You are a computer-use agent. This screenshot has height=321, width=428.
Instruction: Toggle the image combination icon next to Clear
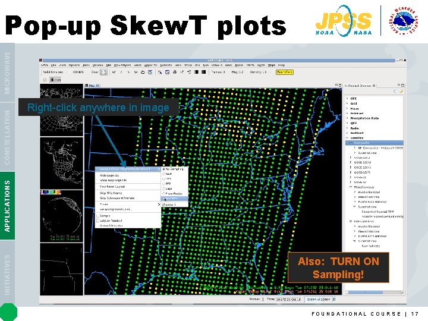[x=103, y=72]
